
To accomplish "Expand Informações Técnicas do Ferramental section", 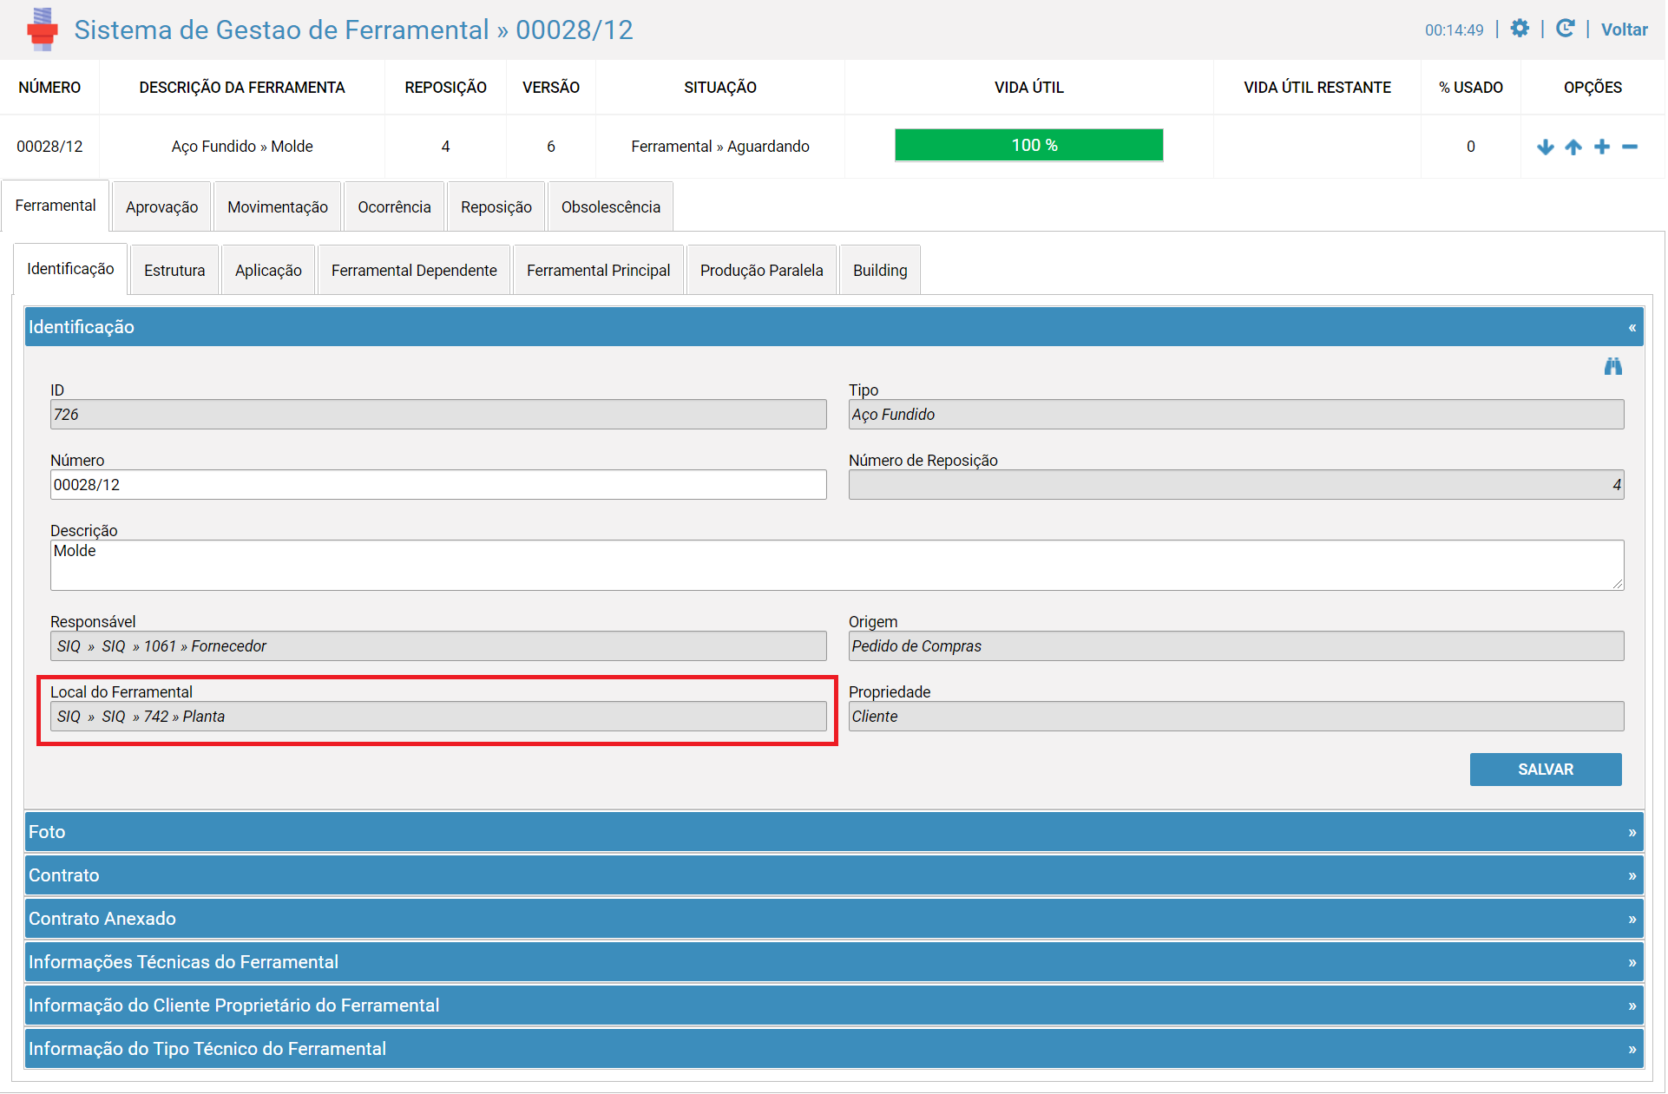I will click(834, 962).
